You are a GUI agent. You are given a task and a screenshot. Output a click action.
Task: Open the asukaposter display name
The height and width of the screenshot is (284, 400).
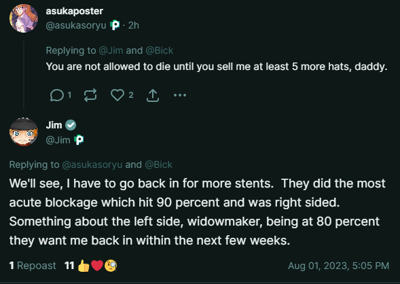[x=75, y=12]
